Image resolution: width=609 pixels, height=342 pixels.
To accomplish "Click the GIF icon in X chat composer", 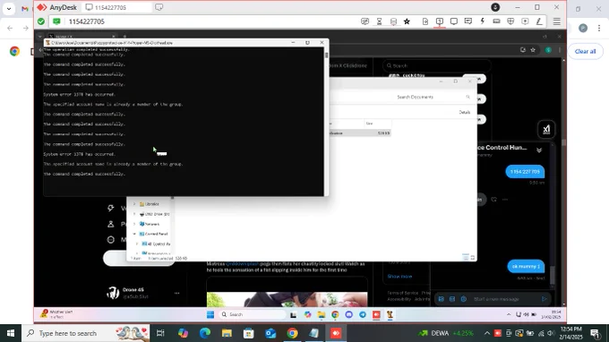I will tap(452, 299).
